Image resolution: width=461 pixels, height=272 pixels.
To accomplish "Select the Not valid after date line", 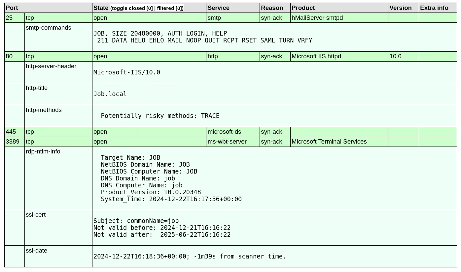I will pos(162,235).
